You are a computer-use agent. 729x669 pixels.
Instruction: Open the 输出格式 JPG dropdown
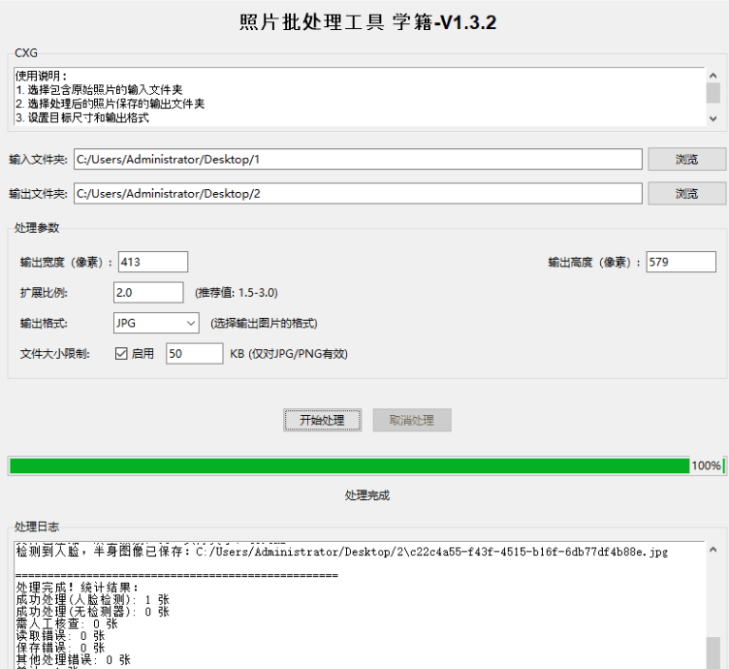click(155, 323)
